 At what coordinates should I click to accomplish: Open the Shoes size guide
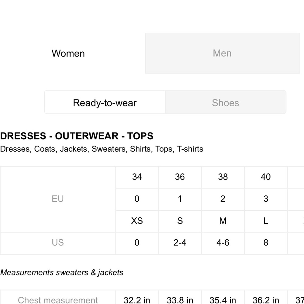[226, 102]
